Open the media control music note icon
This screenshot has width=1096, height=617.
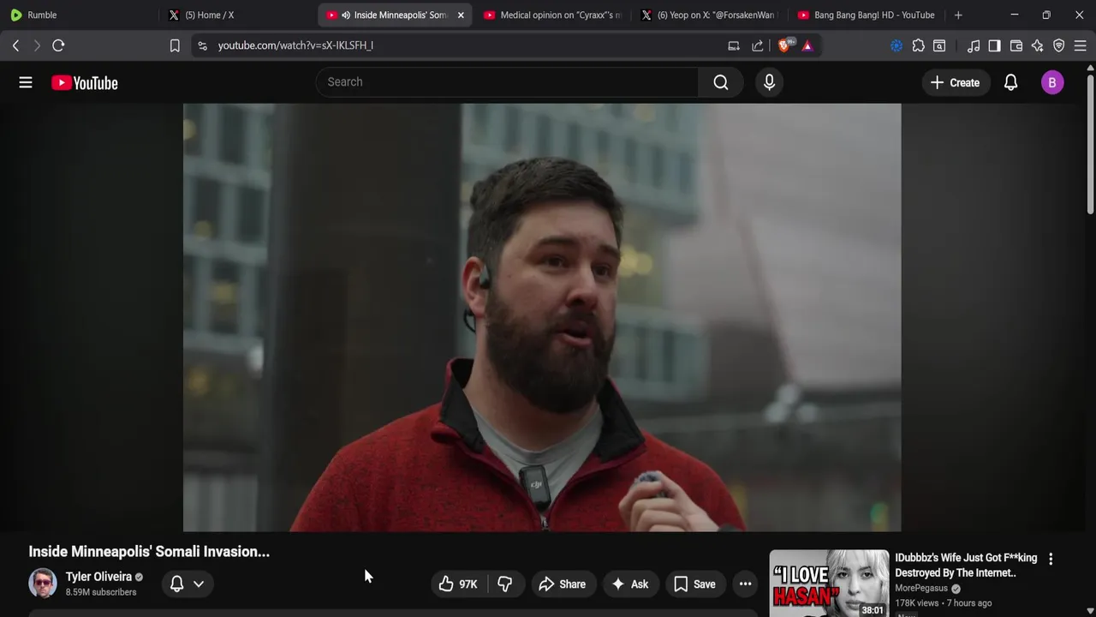tap(974, 45)
